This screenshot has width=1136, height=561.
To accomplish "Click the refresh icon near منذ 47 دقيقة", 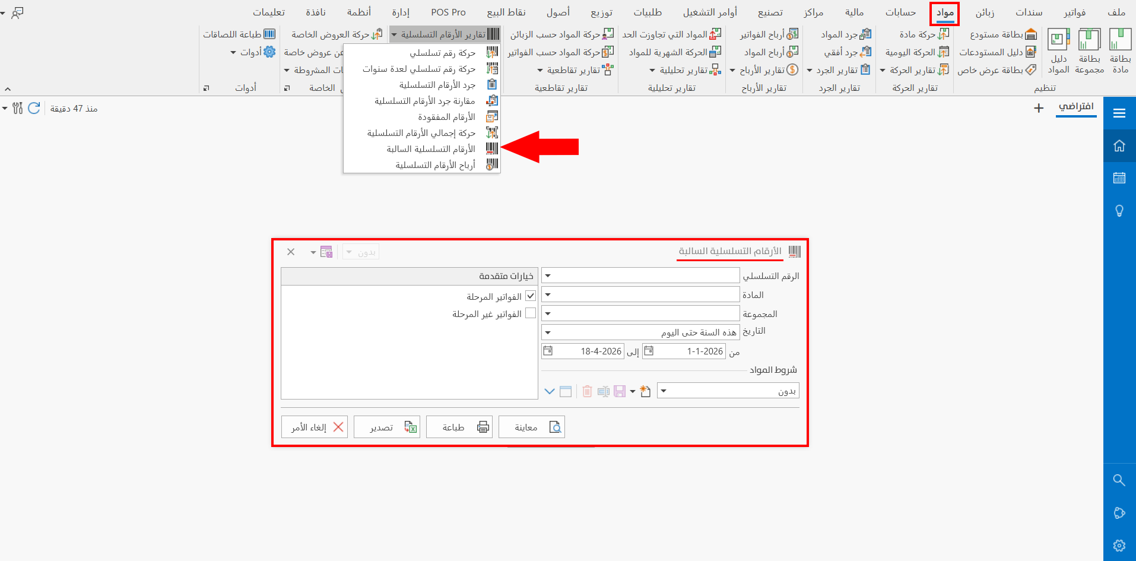I will point(34,108).
